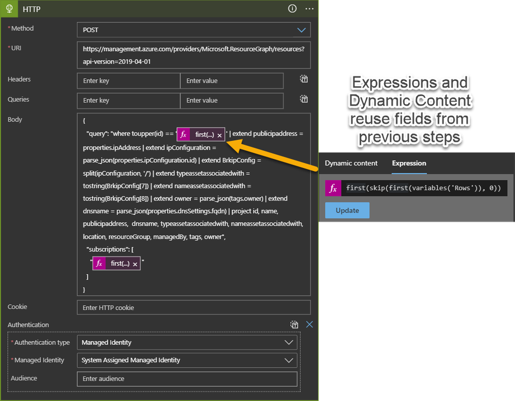Click the "subscriptions": [ line in Body

(x=110, y=249)
